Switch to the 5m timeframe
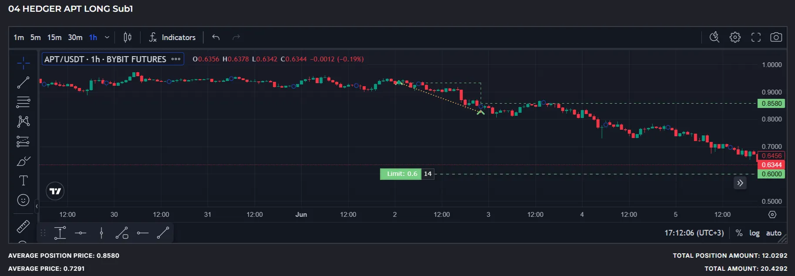This screenshot has height=276, width=795. [36, 37]
